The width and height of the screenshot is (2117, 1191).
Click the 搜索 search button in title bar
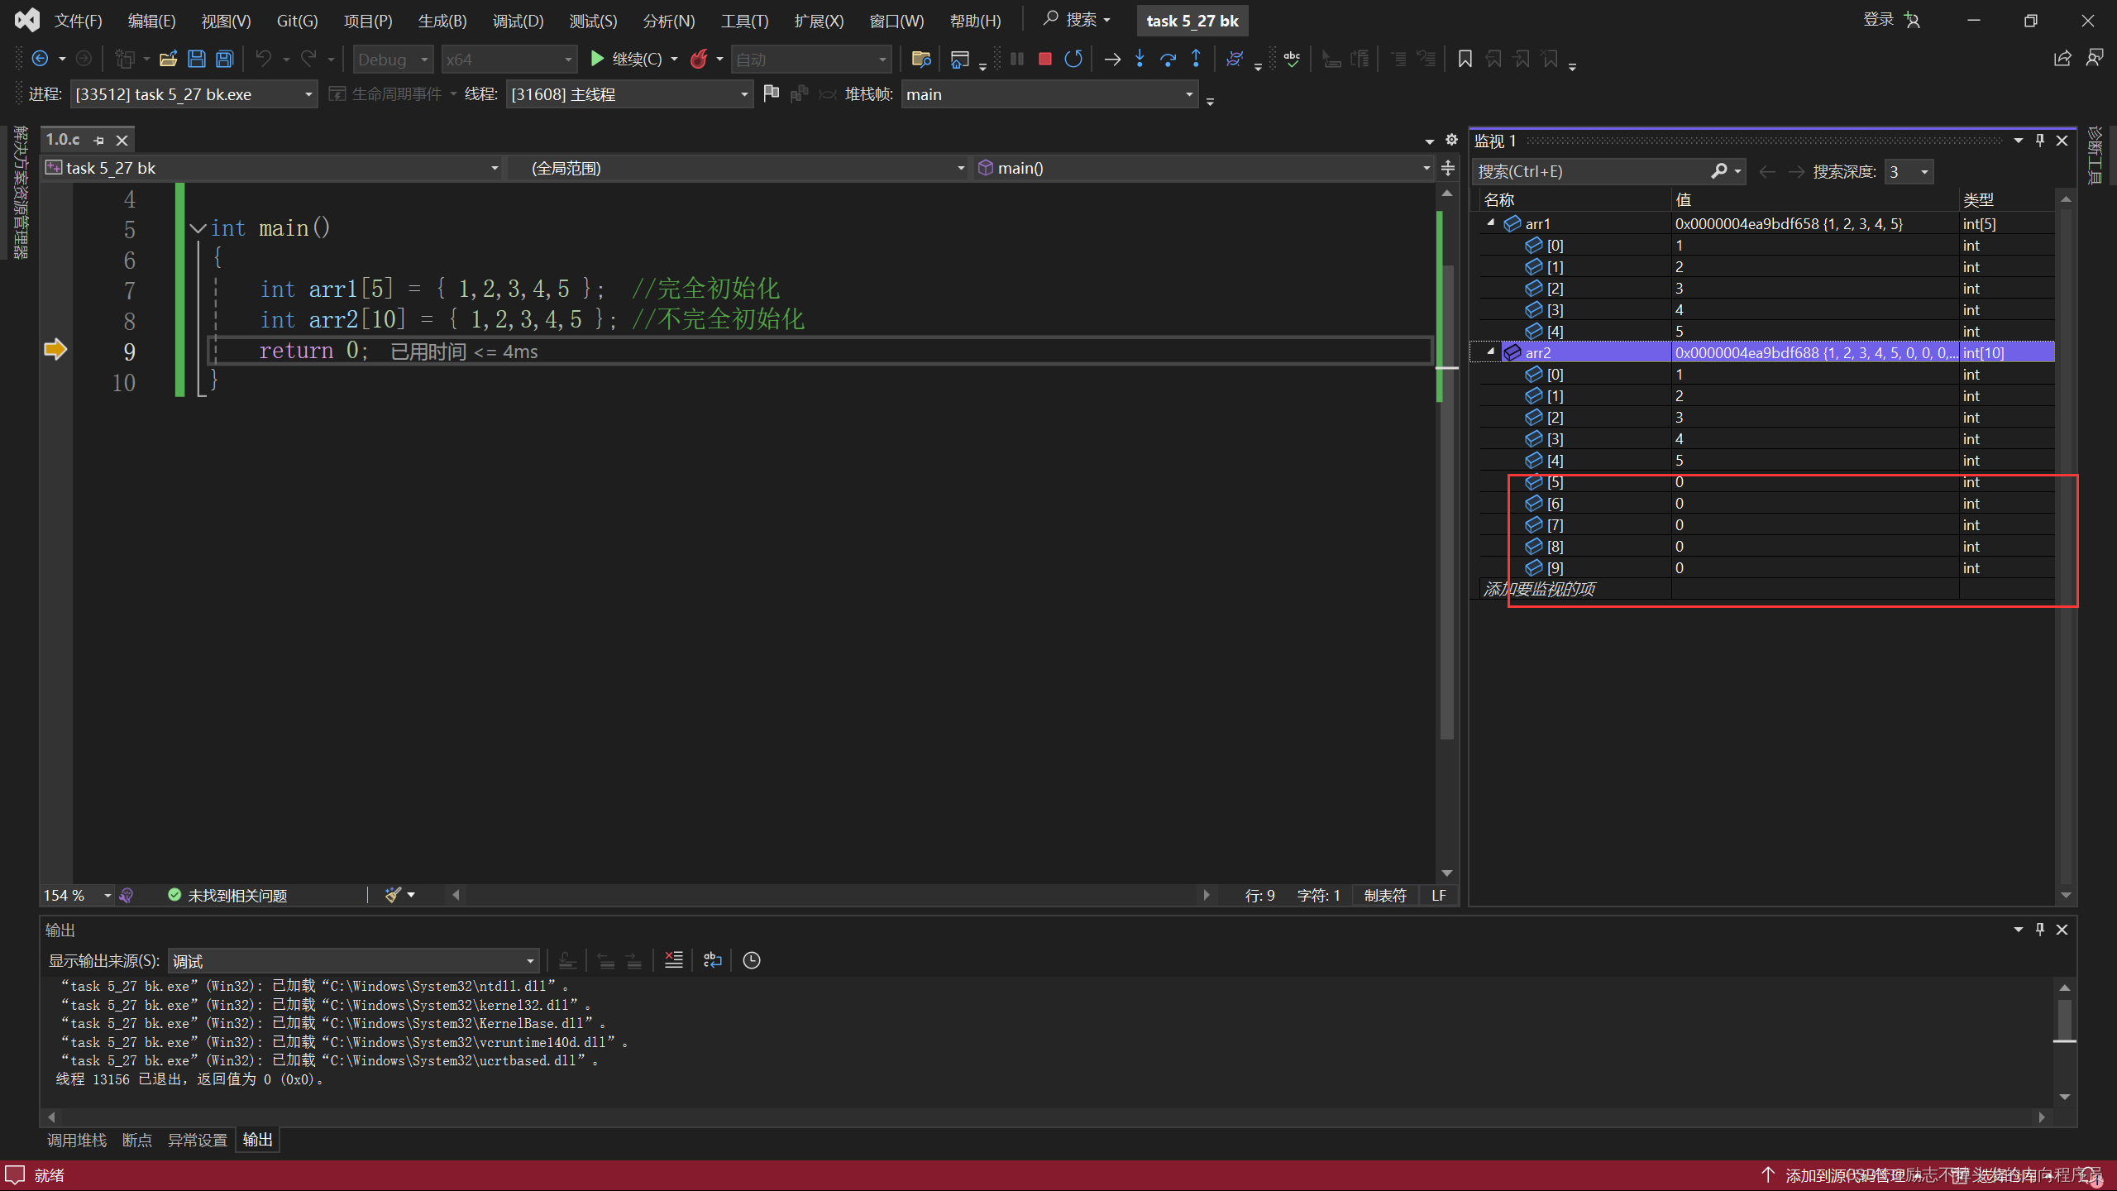1077,19
